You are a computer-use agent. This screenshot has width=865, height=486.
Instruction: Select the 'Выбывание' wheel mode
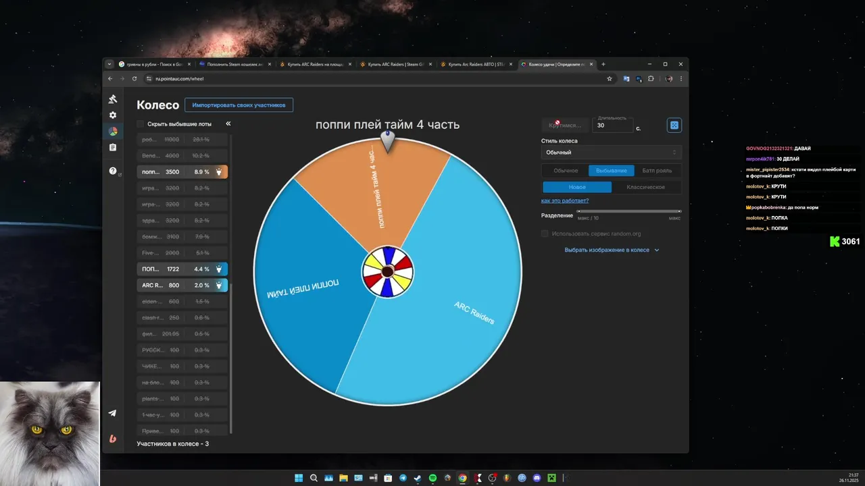[612, 171]
